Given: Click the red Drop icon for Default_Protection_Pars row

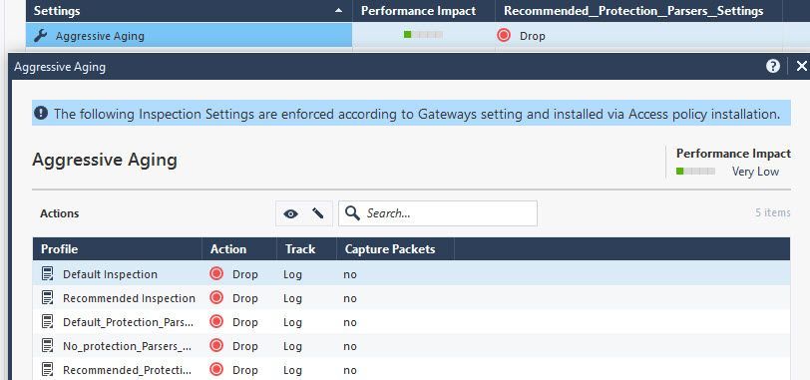Looking at the screenshot, I should pos(216,322).
